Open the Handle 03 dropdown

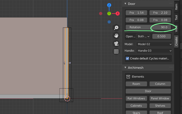[x=154, y=51]
